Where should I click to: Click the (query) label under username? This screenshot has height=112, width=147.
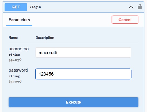click(x=15, y=60)
